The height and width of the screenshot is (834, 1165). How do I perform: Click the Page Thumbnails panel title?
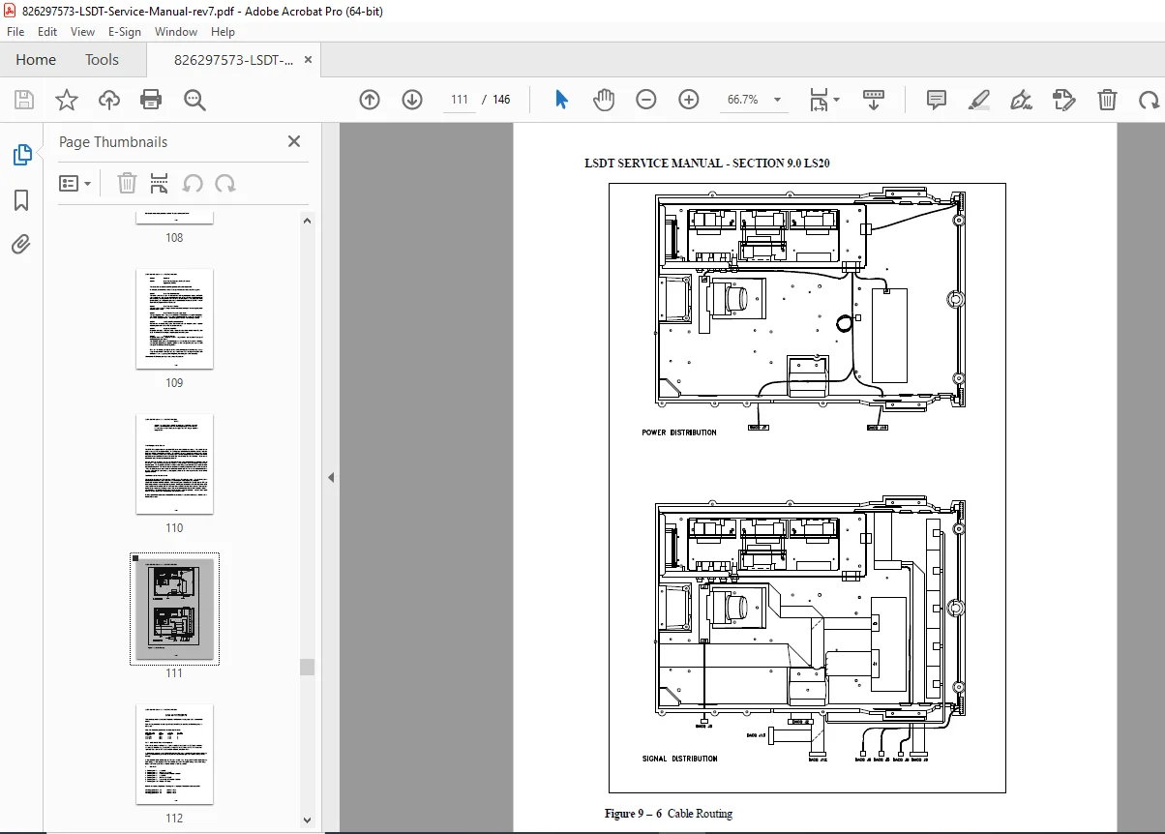click(113, 142)
